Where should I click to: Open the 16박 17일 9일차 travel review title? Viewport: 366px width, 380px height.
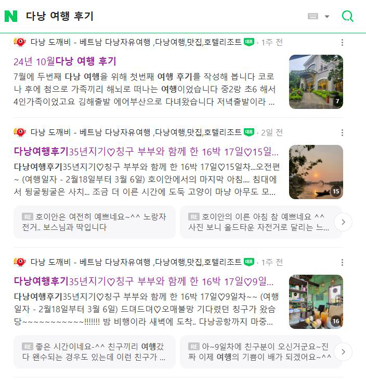click(143, 281)
